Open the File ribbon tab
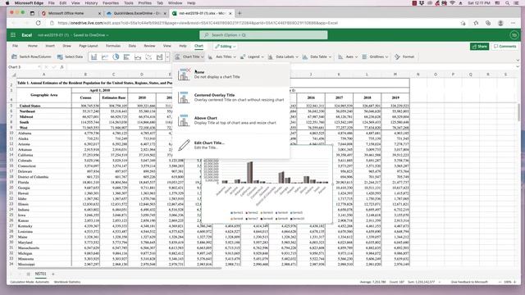Screen dimensions: 525x295 pos(16,46)
